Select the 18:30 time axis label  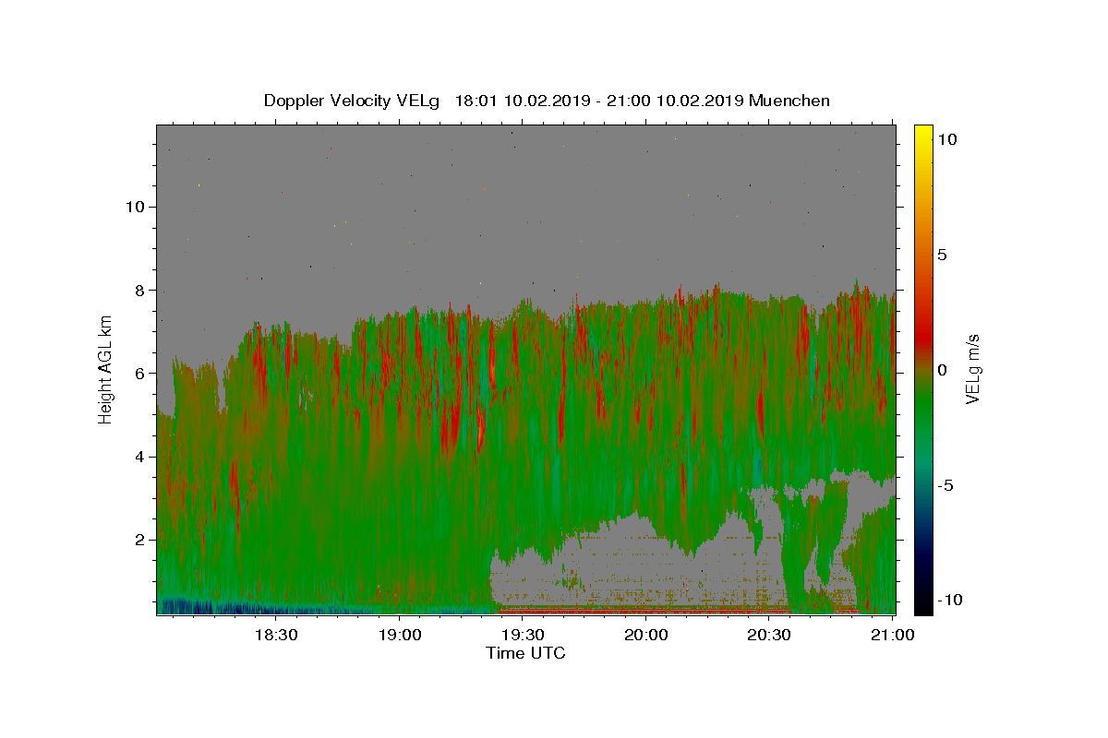click(x=275, y=635)
